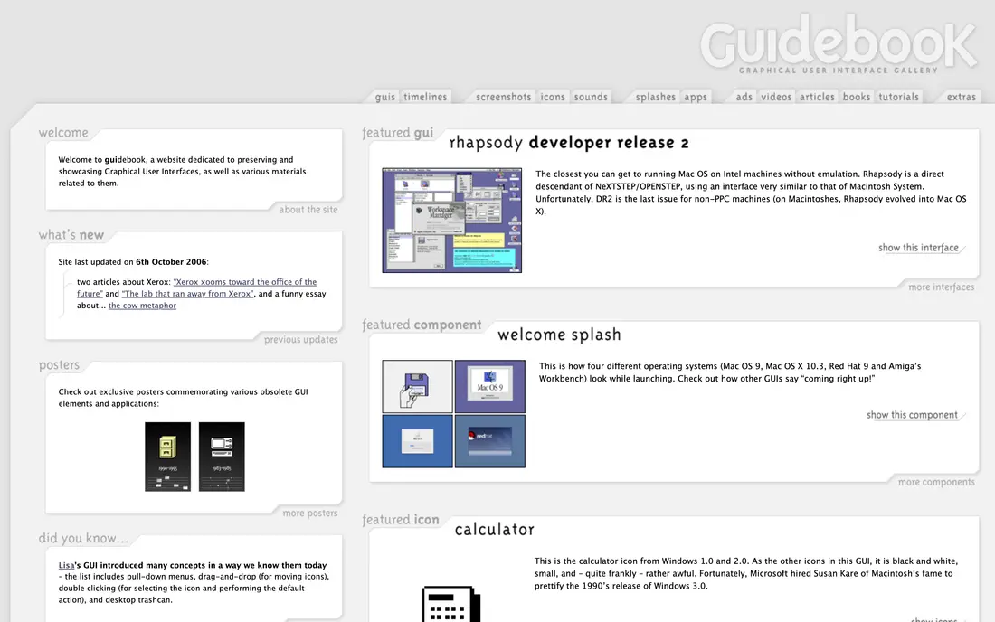Open the timelines navigation tab

pyautogui.click(x=425, y=97)
